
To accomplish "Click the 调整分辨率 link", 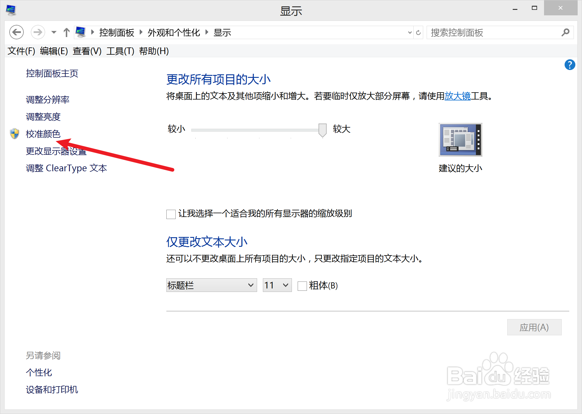I will pos(48,100).
